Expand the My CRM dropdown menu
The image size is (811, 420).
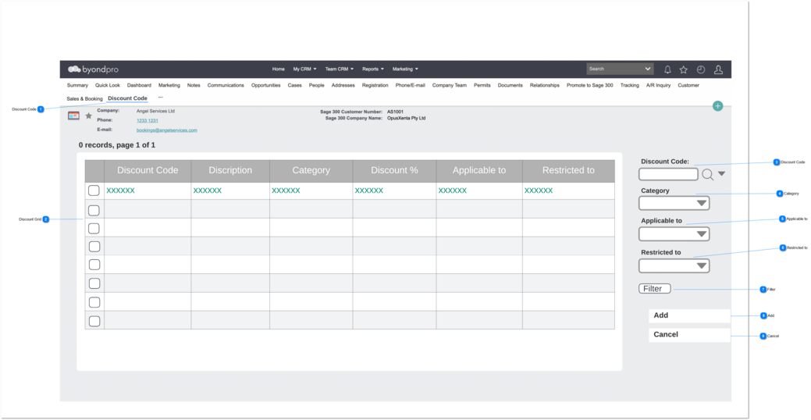coord(304,69)
